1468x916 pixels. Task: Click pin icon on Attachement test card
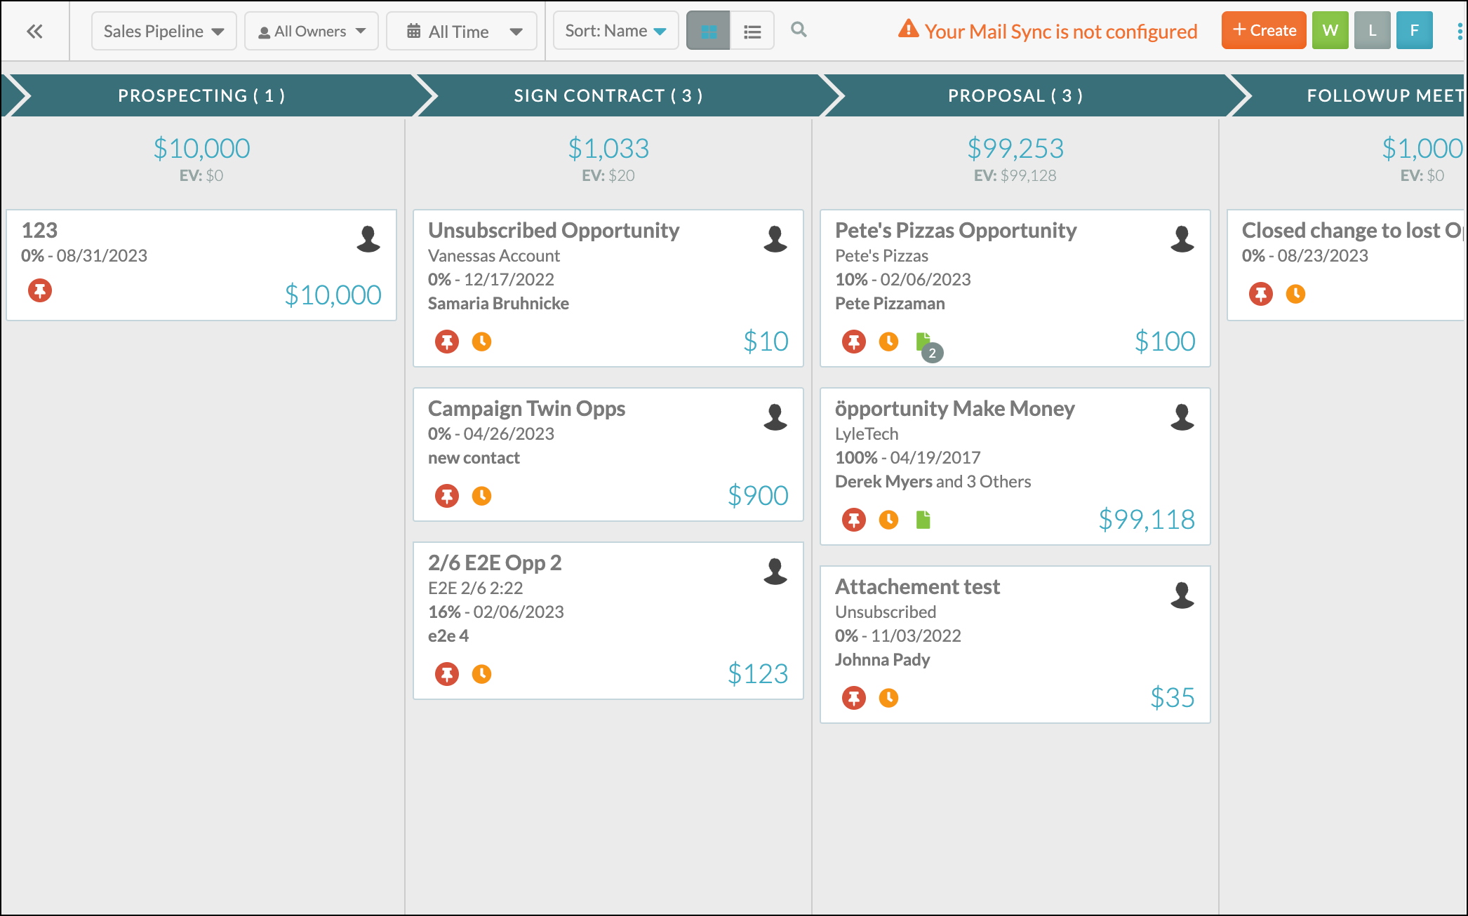[854, 698]
